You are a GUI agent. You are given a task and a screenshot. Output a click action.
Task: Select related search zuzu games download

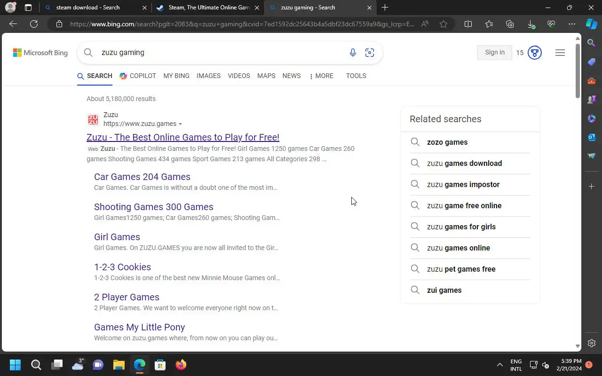[470, 163]
